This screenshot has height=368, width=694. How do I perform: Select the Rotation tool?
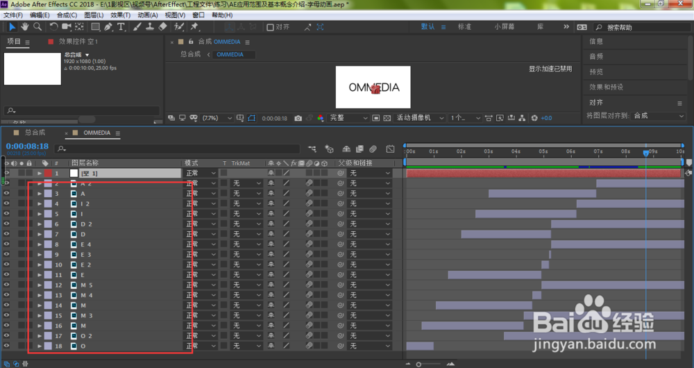53,27
